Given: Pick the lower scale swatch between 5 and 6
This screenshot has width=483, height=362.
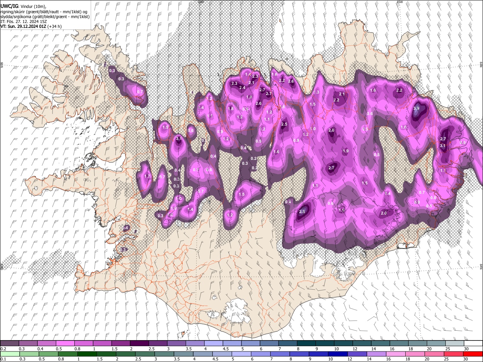Looking at the screenshot, I should pos(241,354).
